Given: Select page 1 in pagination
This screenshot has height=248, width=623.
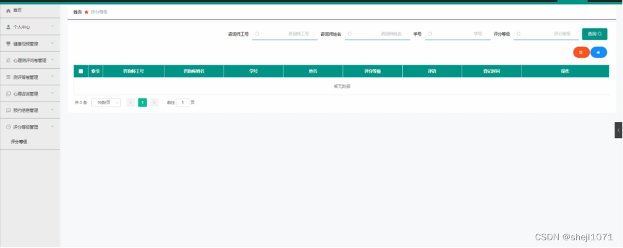Looking at the screenshot, I should [143, 103].
